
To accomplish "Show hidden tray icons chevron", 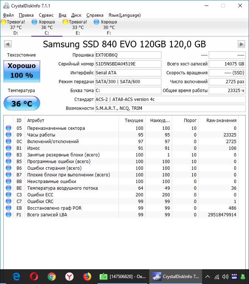I will point(208,277).
